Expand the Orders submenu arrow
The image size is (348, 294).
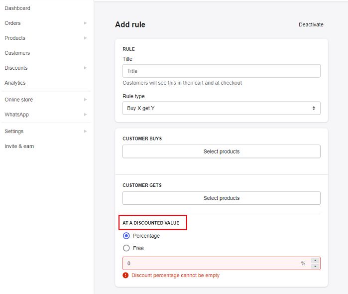pos(86,23)
